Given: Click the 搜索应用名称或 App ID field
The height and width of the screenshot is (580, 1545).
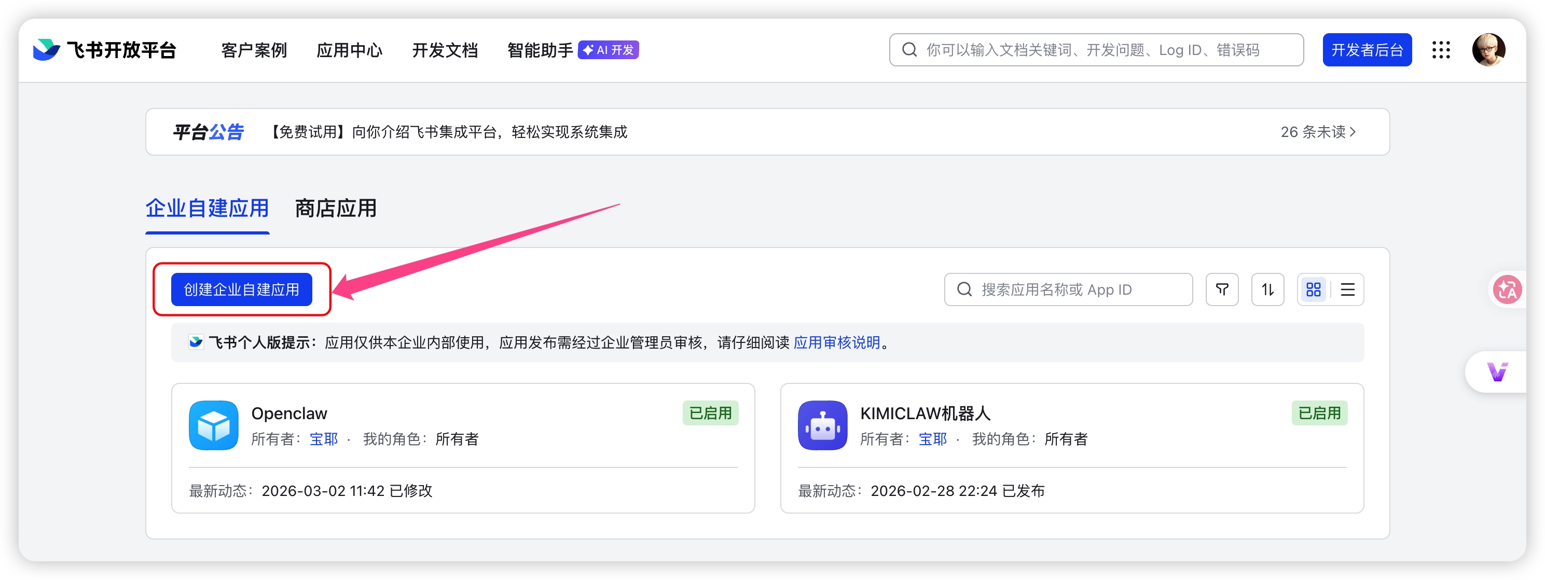Looking at the screenshot, I should tap(1069, 289).
